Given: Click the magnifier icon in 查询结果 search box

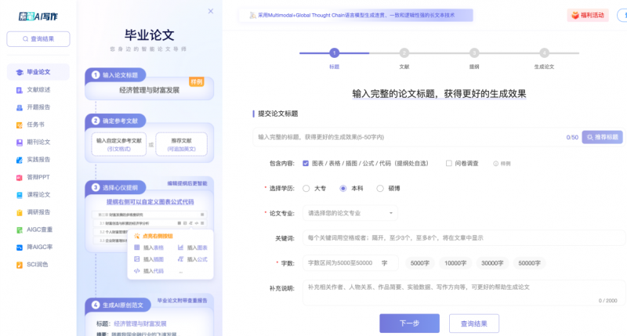Looking at the screenshot, I should pos(26,39).
